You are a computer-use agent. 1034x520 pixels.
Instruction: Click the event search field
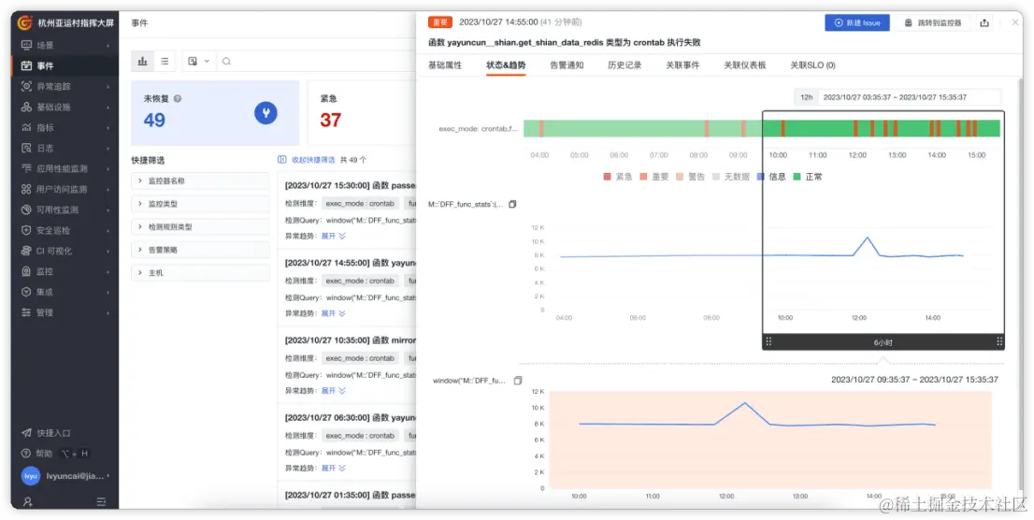coord(317,61)
